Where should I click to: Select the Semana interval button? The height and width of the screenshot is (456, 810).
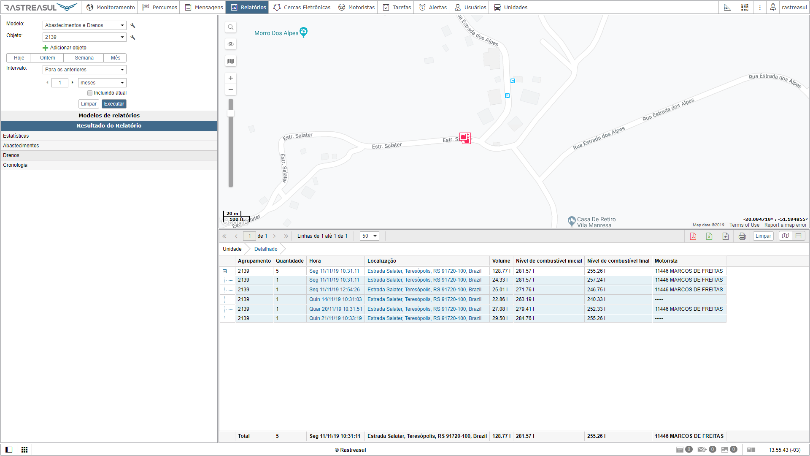point(84,58)
